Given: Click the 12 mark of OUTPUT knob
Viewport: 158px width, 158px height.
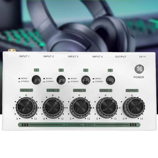Looking at the screenshot, I should (x=142, y=119).
